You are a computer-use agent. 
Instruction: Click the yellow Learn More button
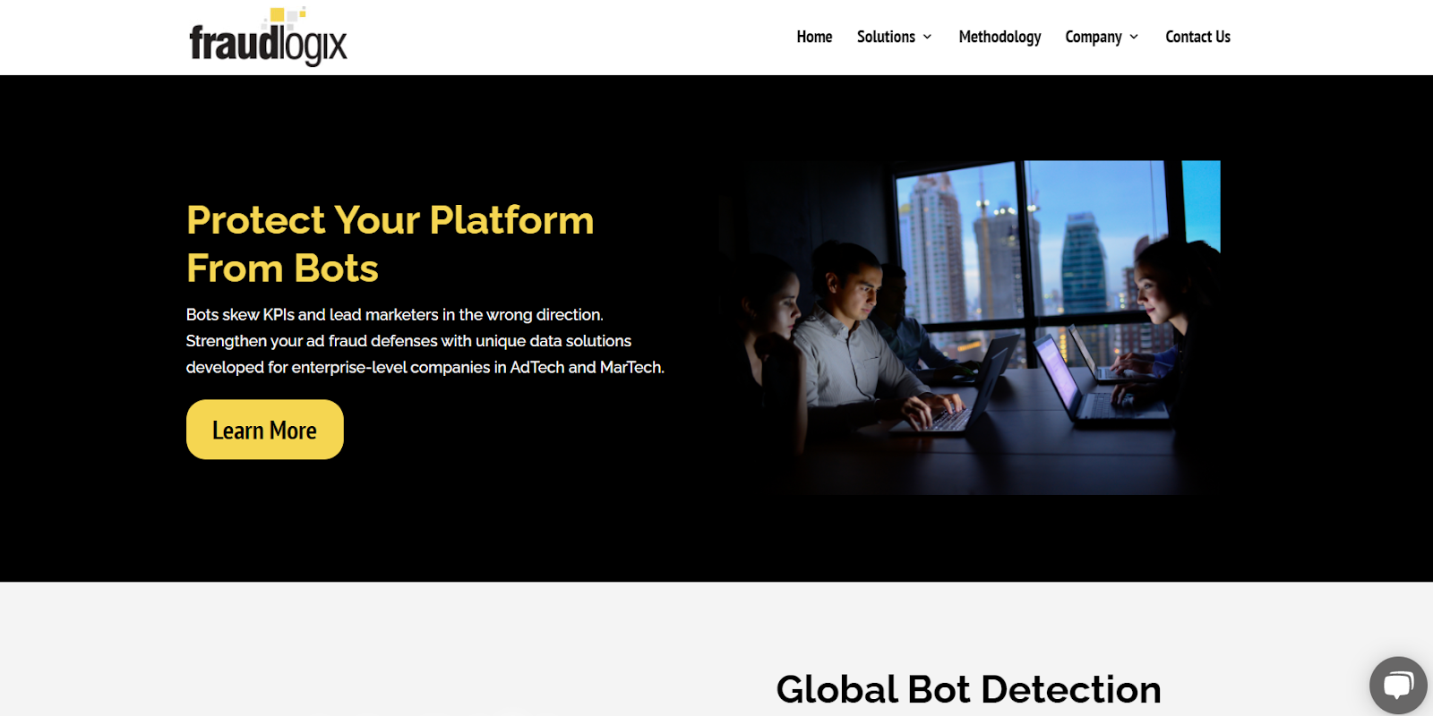pyautogui.click(x=265, y=430)
